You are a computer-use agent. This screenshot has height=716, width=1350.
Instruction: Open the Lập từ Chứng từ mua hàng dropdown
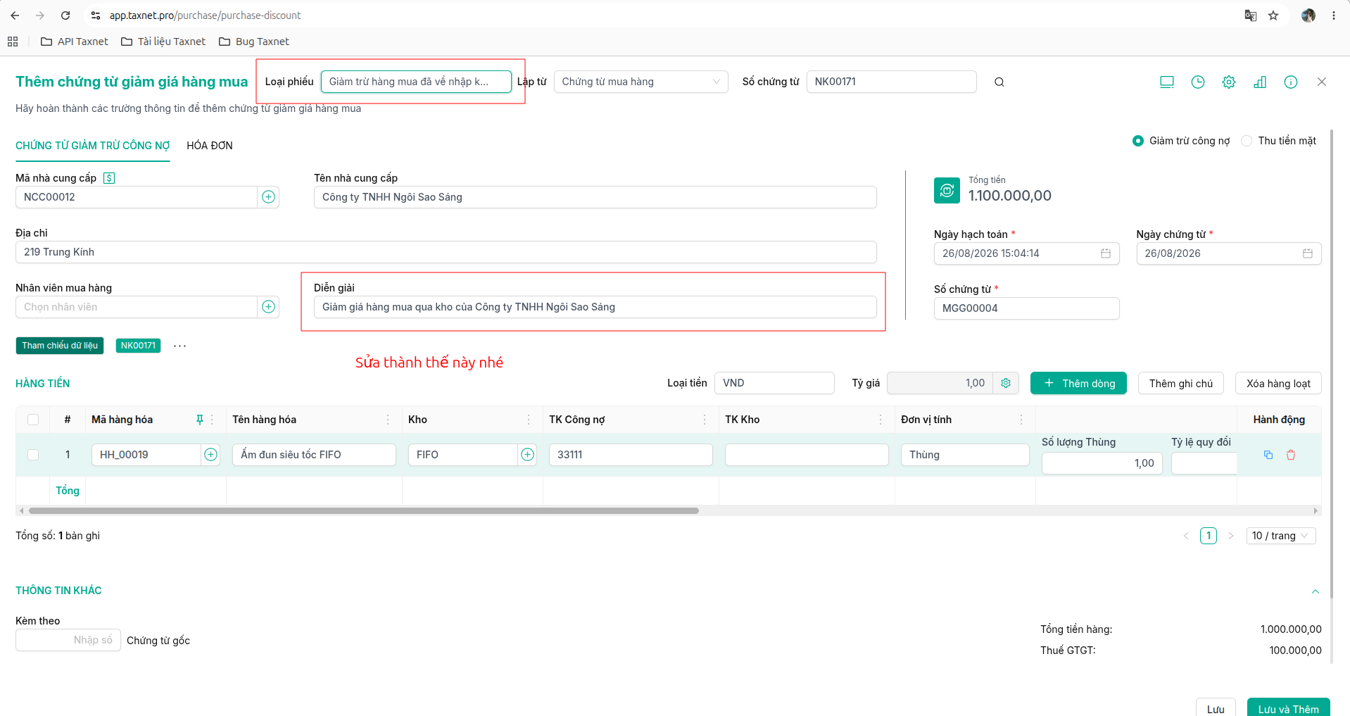click(641, 82)
